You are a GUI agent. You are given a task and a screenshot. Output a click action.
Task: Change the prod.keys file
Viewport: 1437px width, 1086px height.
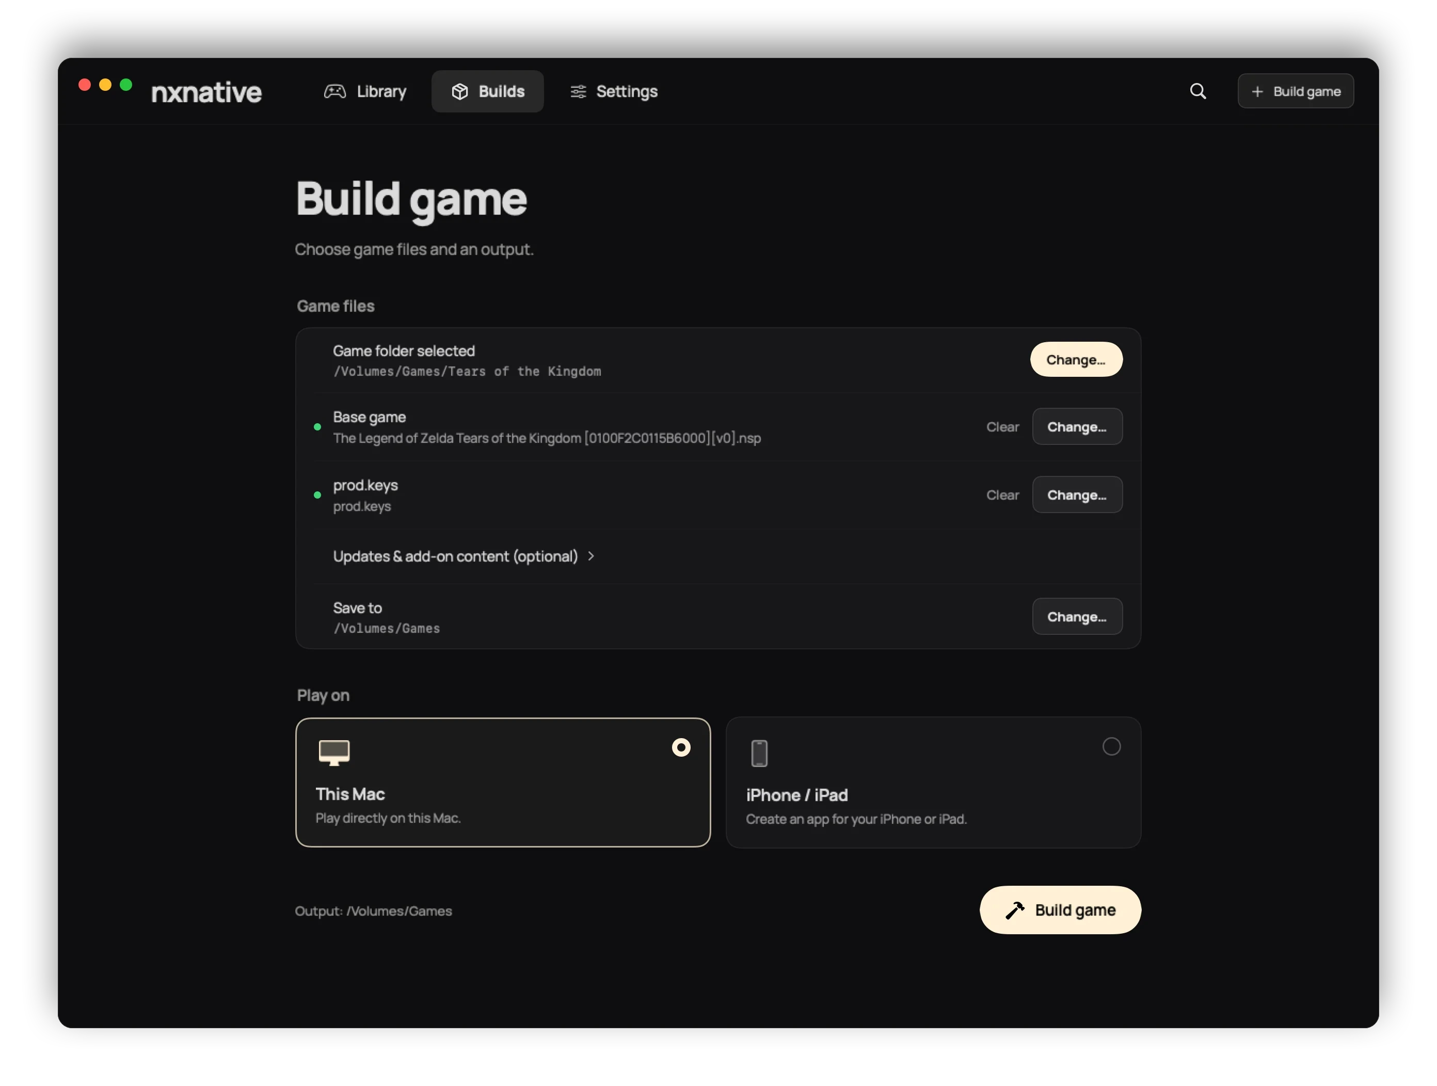tap(1076, 494)
